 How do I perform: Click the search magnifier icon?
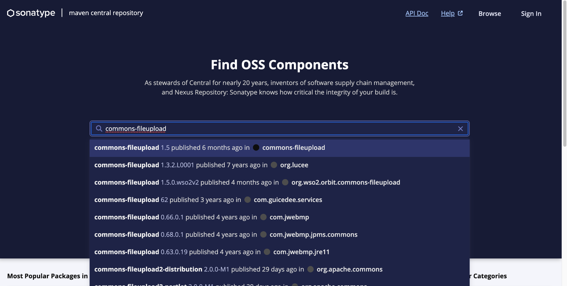99,128
